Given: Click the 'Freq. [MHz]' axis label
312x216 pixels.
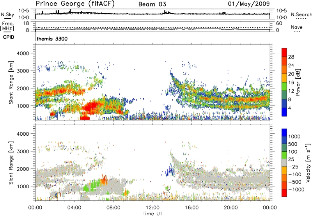Looking at the screenshot, I should [7, 27].
